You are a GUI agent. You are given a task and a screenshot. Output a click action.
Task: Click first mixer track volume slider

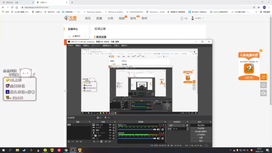pos(137,130)
